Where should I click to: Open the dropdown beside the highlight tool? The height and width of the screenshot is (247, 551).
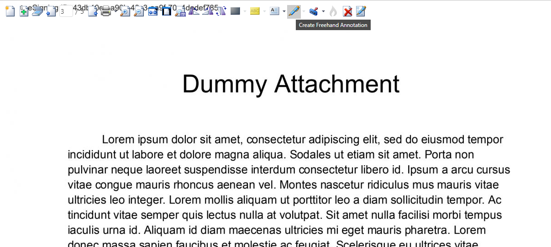pyautogui.click(x=264, y=11)
